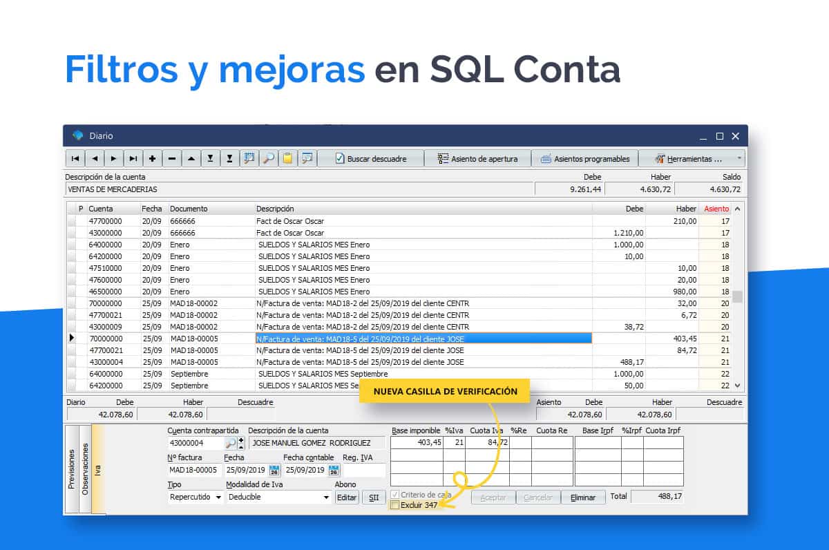Click the Buscar descuadre button
The width and height of the screenshot is (829, 550).
point(370,159)
